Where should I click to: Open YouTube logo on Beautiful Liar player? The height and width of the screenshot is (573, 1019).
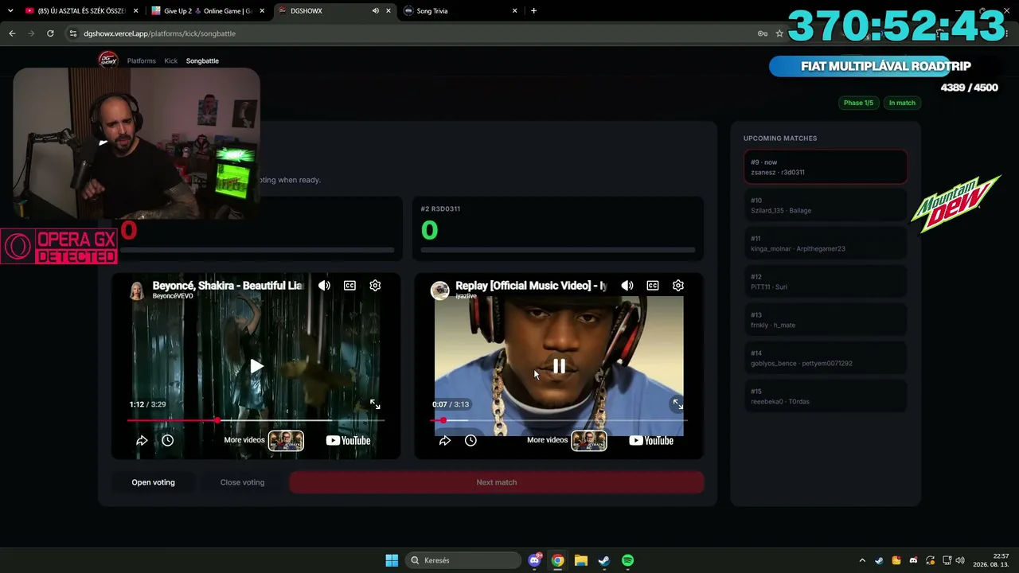tap(348, 440)
